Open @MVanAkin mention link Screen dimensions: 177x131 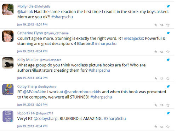pos(34,92)
